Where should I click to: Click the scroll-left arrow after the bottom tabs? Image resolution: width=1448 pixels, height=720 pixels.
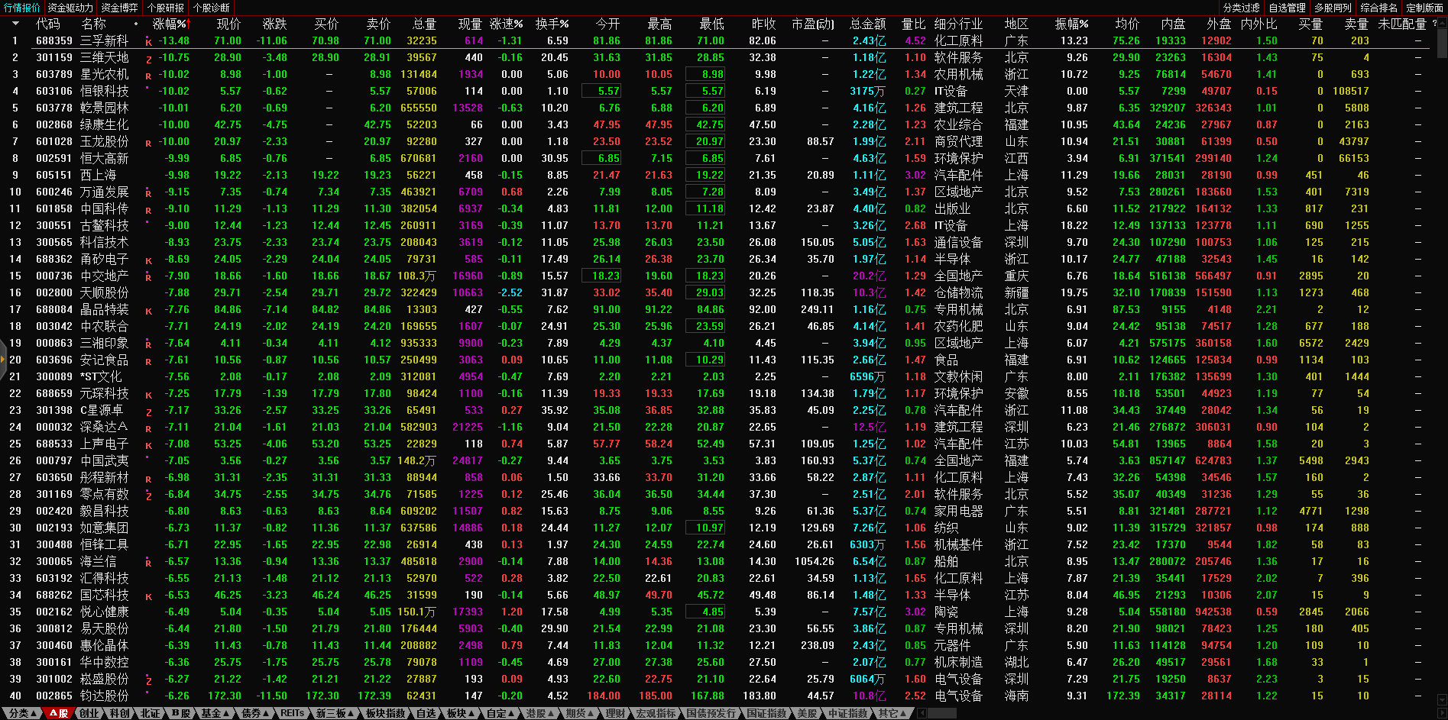click(x=922, y=713)
